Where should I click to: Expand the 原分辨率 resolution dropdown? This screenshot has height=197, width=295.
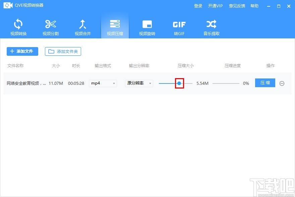[139, 83]
